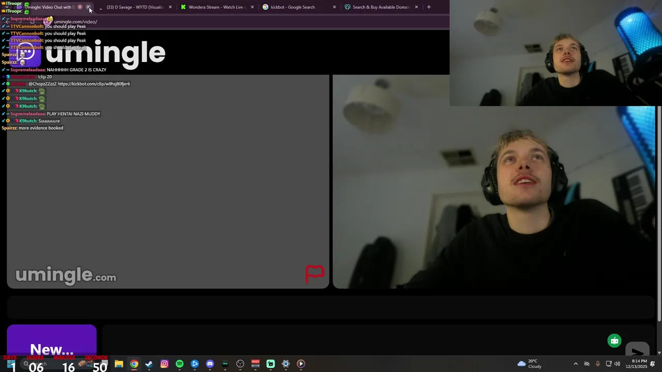Click the top-right webcam overlay preview
The width and height of the screenshot is (662, 372).
[555, 53]
